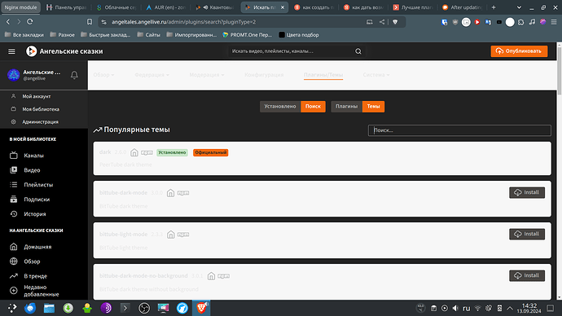The width and height of the screenshot is (562, 316).
Task: Click the Опубликовать button
Action: pyautogui.click(x=519, y=51)
